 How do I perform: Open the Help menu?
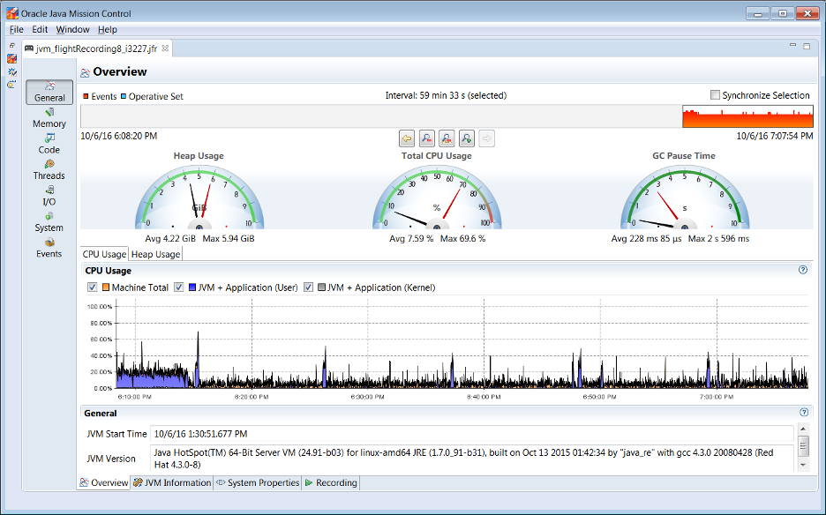(108, 29)
